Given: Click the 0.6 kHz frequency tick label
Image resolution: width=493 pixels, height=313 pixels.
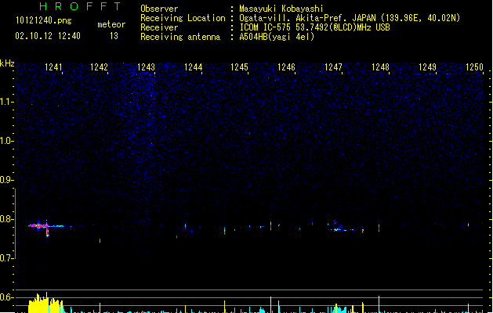Looking at the screenshot, I should [x=6, y=297].
